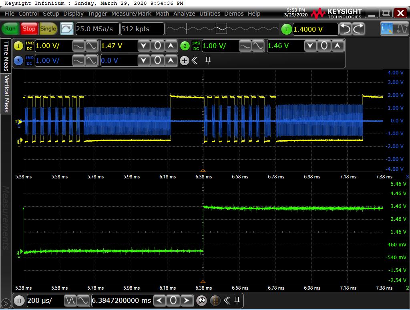
Task: Decrease channel 1 offset with down arrow
Action: point(144,46)
